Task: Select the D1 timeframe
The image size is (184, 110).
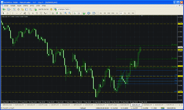Action: 125,13
